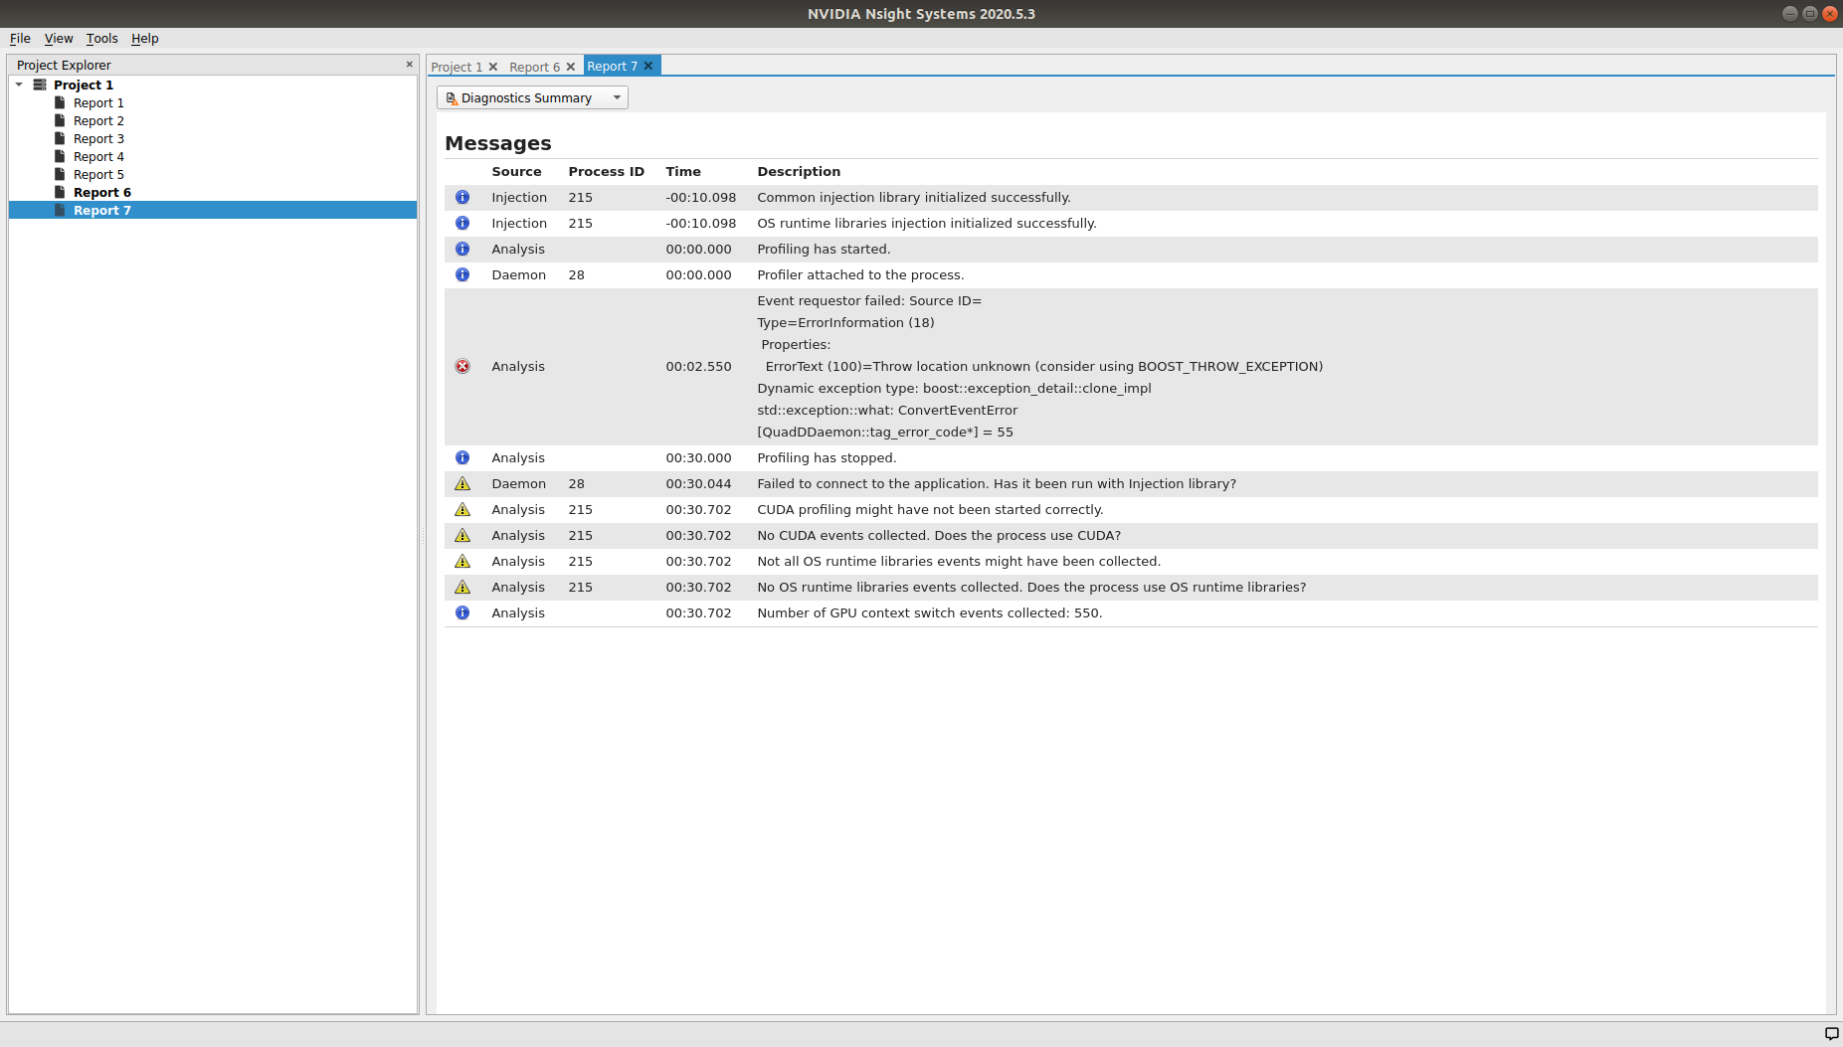Screen dimensions: 1843x1047
Task: Click the Messages heading
Action: tap(497, 143)
